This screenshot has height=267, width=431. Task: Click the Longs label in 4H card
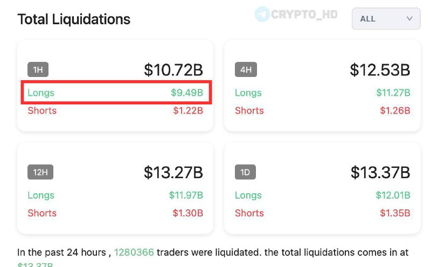248,93
